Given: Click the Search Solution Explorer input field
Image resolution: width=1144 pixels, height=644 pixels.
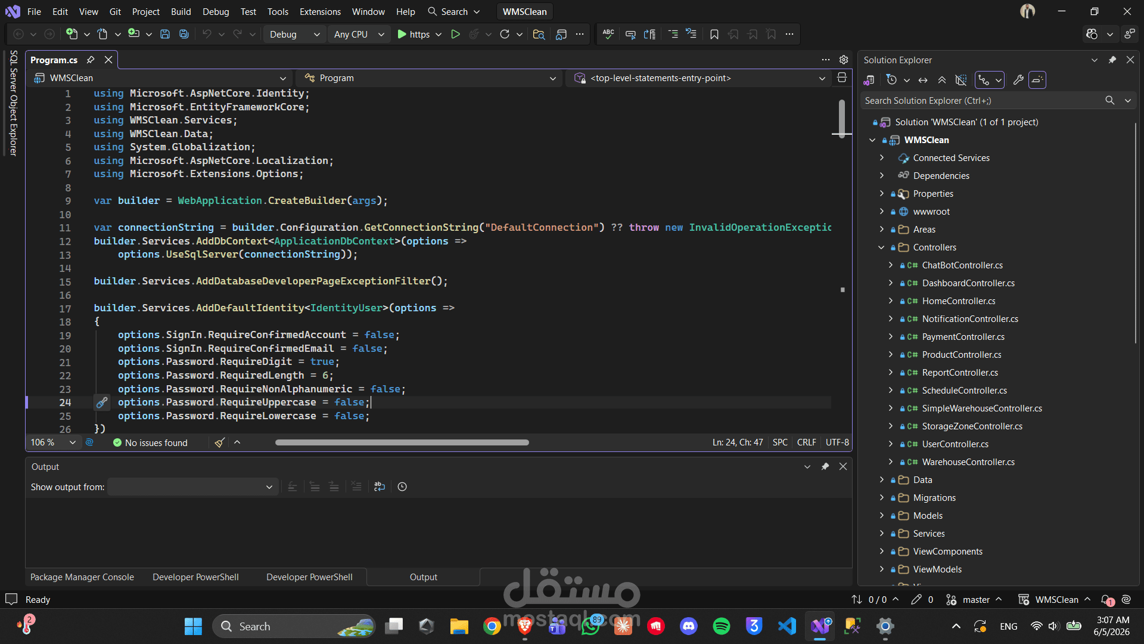Looking at the screenshot, I should tap(982, 100).
